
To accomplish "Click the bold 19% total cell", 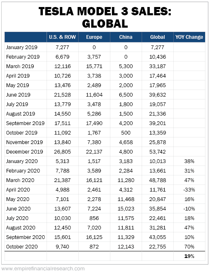I will point(189,256).
